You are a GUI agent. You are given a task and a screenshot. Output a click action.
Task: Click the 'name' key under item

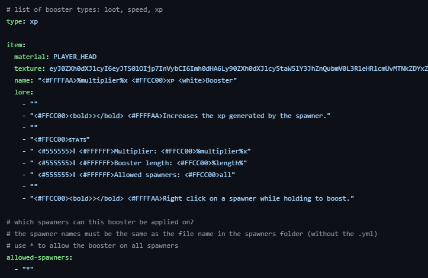pyautogui.click(x=22, y=80)
